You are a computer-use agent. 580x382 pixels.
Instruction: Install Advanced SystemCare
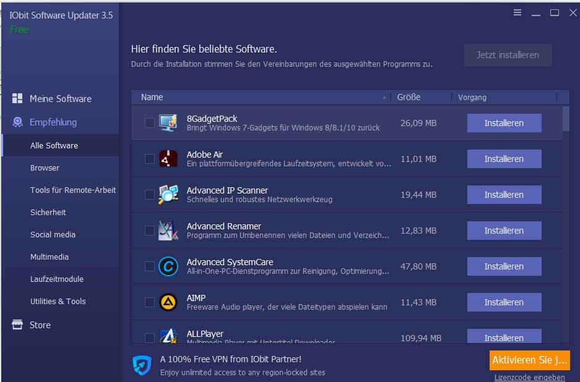tap(504, 266)
